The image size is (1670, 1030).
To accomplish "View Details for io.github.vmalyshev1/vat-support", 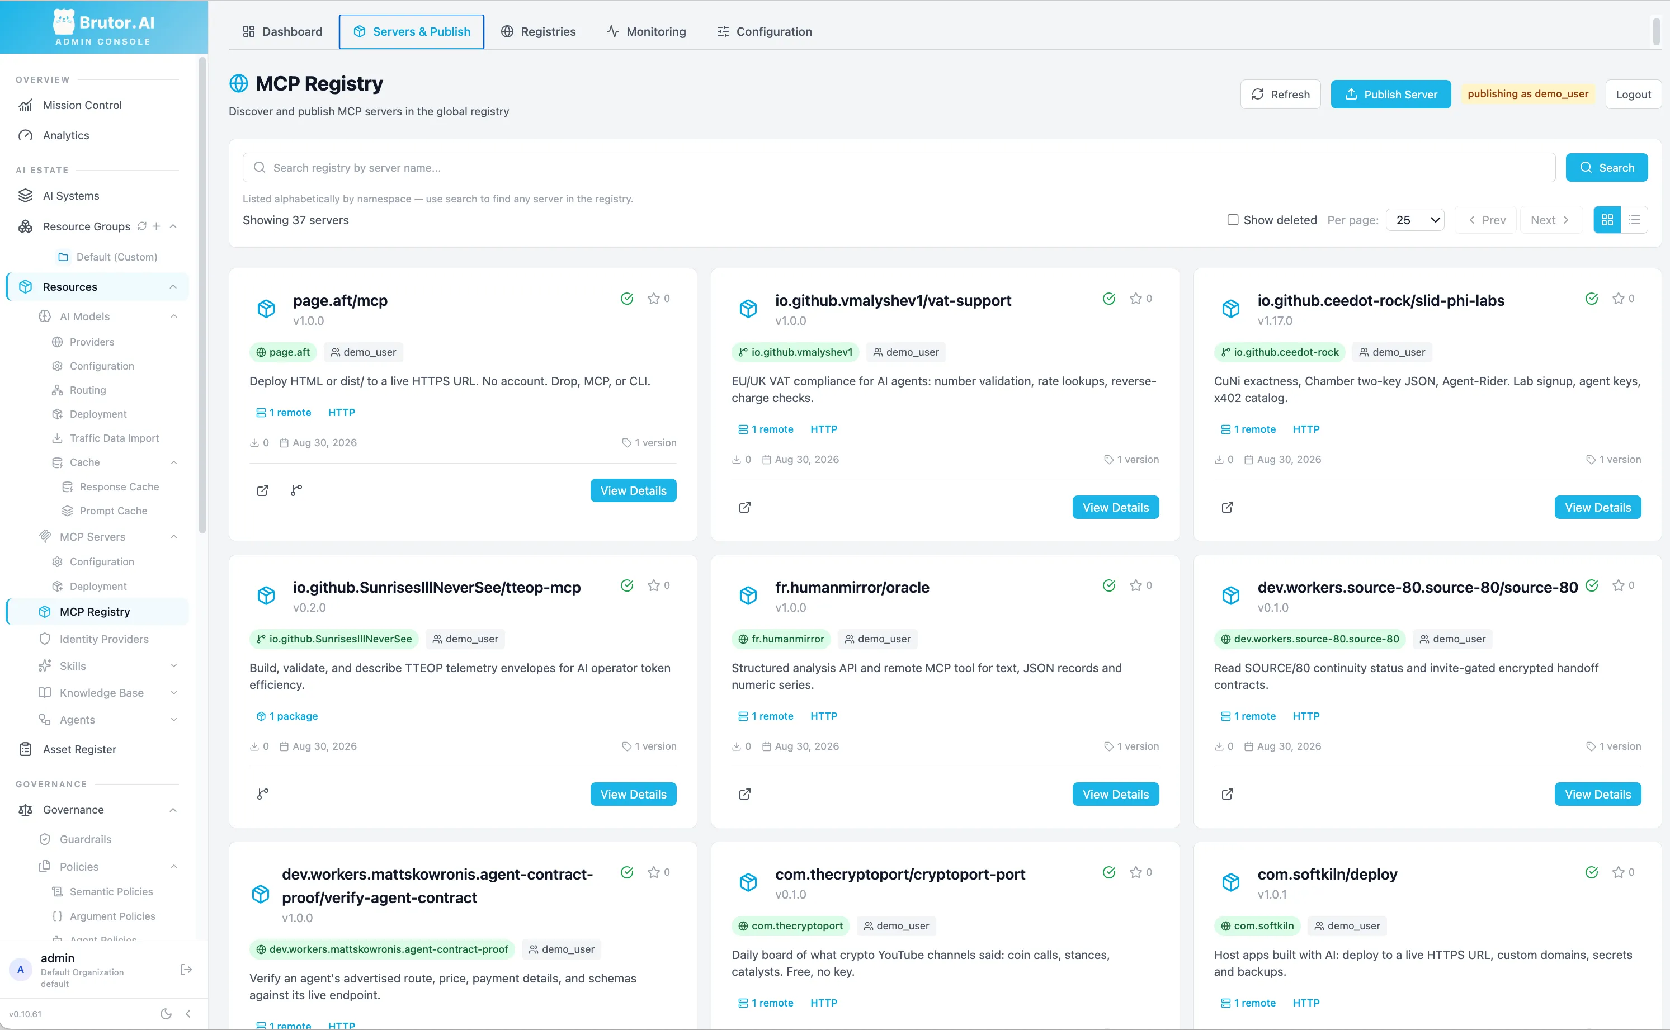I will 1115,508.
